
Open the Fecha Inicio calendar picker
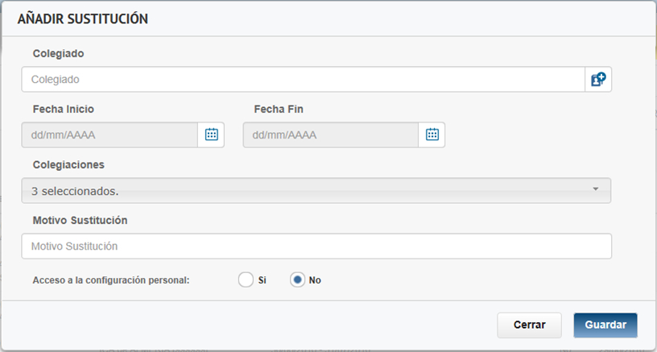tap(211, 135)
